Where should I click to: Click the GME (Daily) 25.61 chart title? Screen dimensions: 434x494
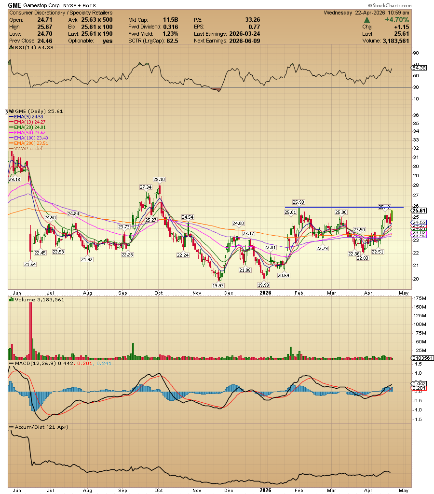coord(39,111)
